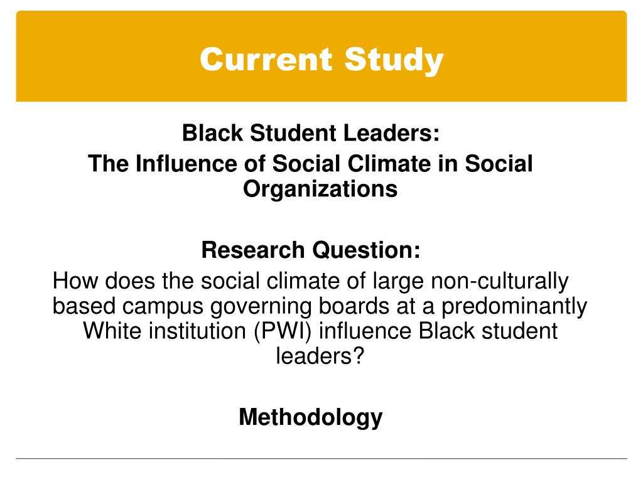This screenshot has width=643, height=482.
Task: Click the gray horizontal rule at slide bottom
Action: pos(321,458)
